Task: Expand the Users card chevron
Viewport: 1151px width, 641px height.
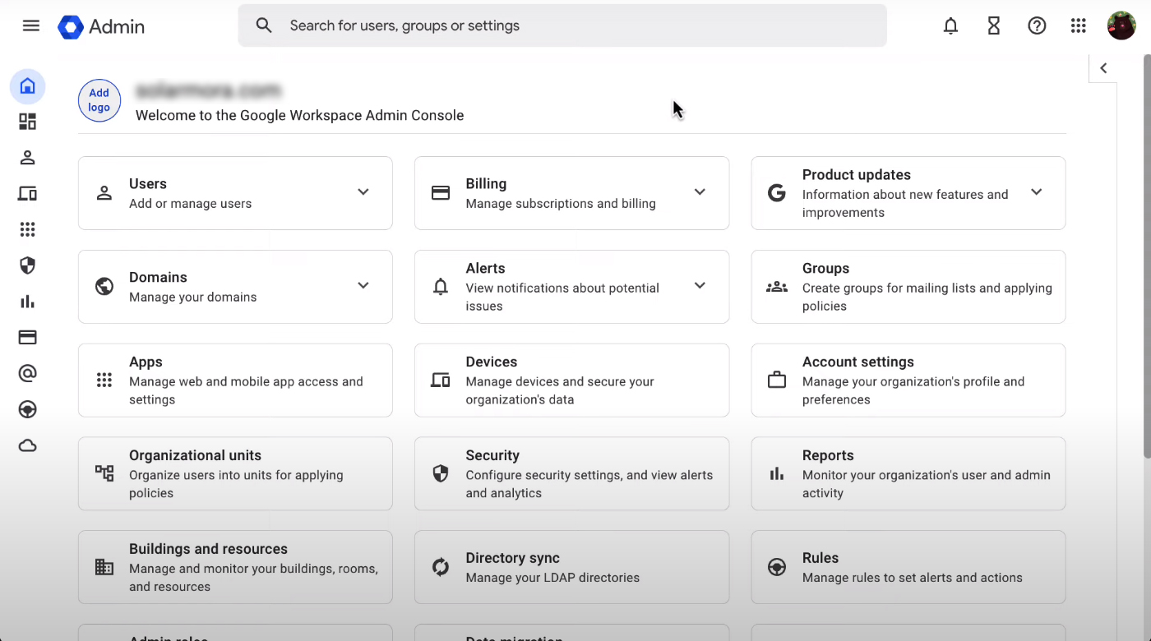Action: click(x=363, y=192)
